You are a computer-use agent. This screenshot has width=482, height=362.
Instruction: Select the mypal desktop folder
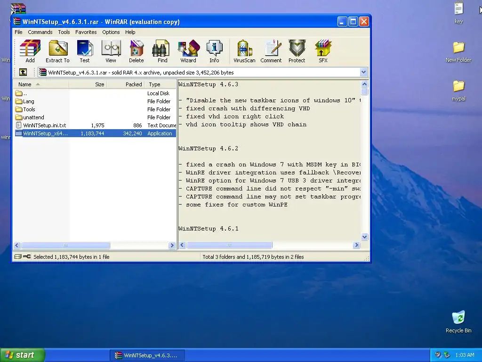click(458, 91)
